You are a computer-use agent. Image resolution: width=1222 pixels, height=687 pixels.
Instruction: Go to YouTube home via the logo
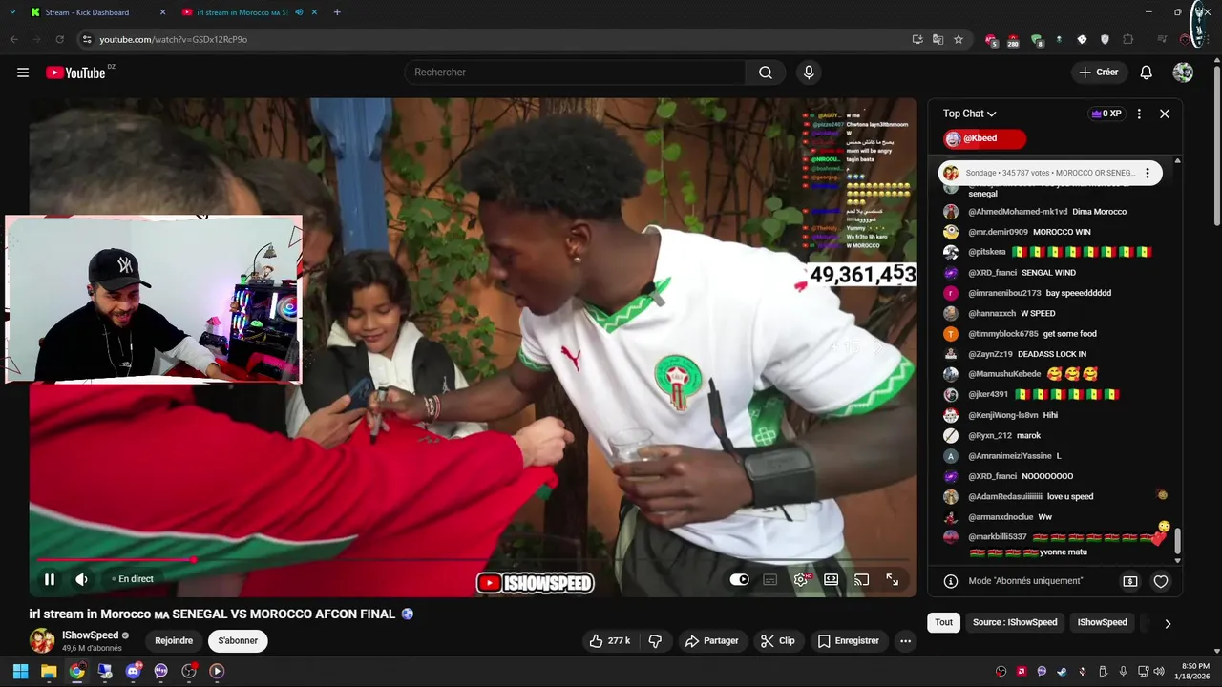pos(75,73)
